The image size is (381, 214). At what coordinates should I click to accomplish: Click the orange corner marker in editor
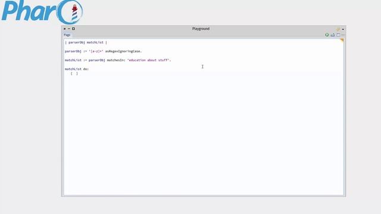tap(342, 40)
